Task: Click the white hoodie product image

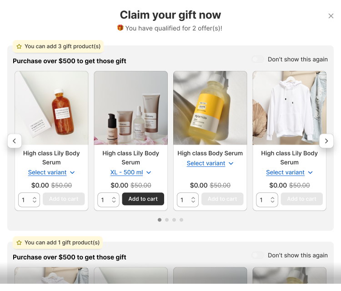Action: [289, 108]
